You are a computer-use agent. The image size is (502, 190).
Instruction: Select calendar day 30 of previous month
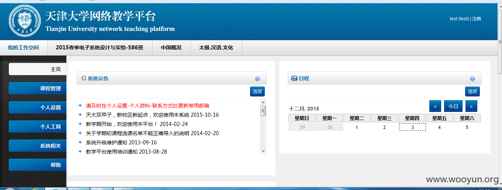click(x=329, y=127)
